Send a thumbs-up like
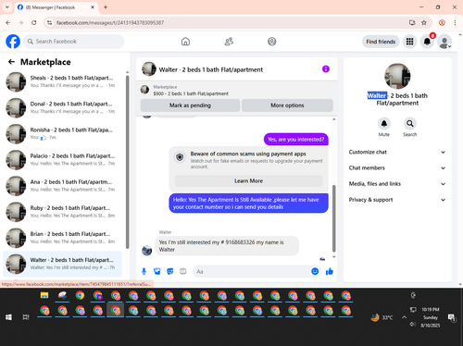 click(x=330, y=271)
